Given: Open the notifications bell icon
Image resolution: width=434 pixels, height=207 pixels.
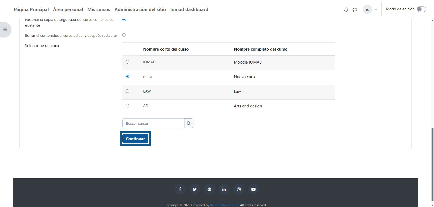Looking at the screenshot, I should [346, 9].
